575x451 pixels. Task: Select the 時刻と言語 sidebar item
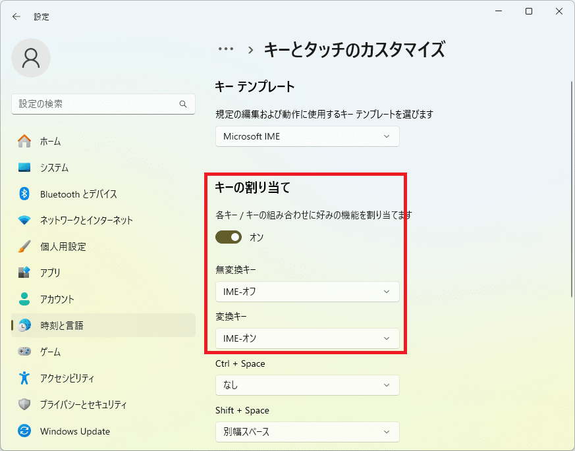coord(103,325)
